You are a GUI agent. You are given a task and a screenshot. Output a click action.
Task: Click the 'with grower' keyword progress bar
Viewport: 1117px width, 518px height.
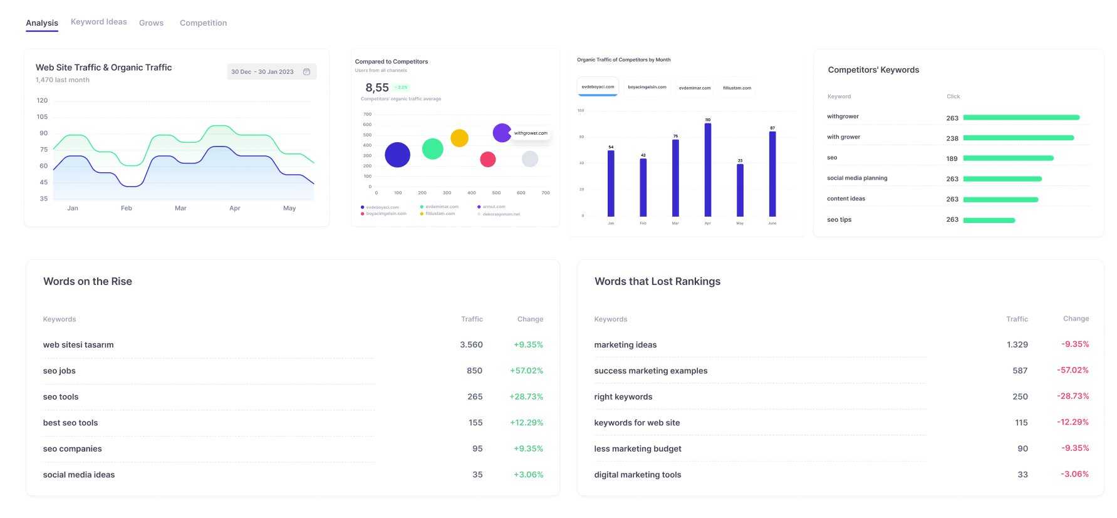[x=1019, y=138]
